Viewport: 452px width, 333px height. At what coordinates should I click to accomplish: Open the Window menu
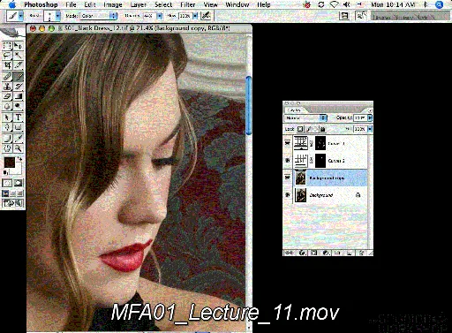(x=237, y=4)
